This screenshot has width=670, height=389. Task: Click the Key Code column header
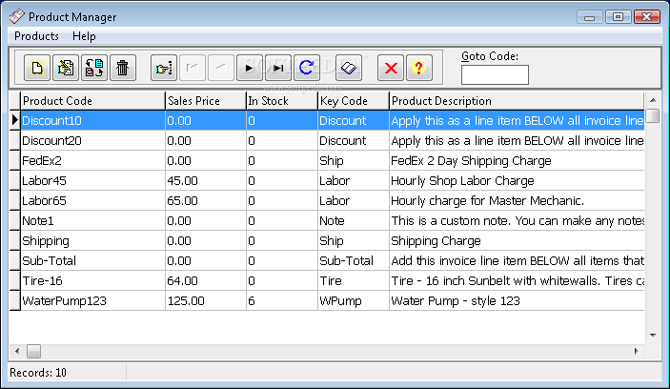(354, 101)
